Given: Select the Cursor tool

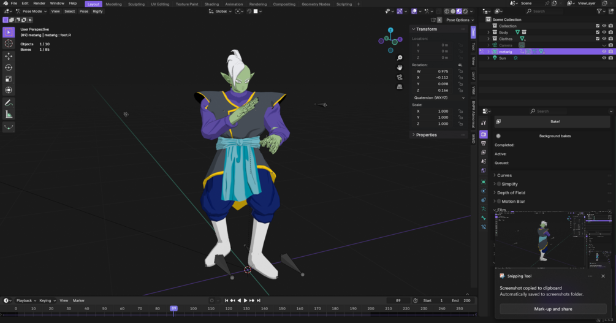Looking at the screenshot, I should click(9, 44).
